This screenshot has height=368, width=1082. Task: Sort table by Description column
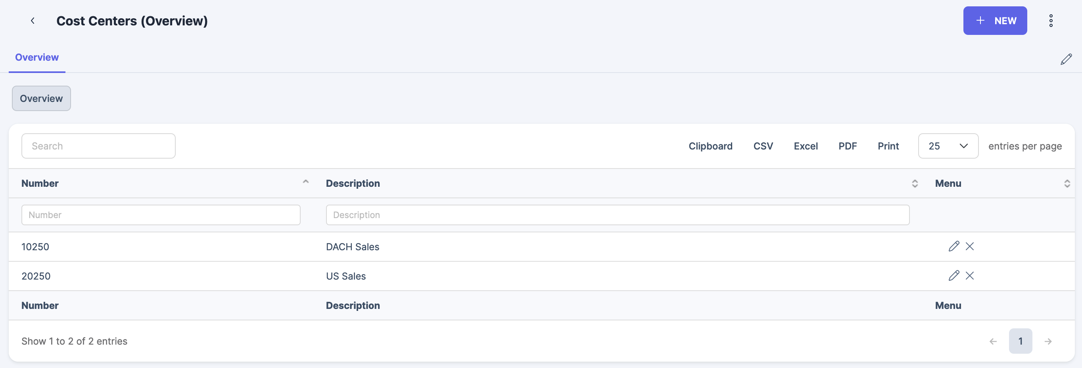(x=353, y=183)
